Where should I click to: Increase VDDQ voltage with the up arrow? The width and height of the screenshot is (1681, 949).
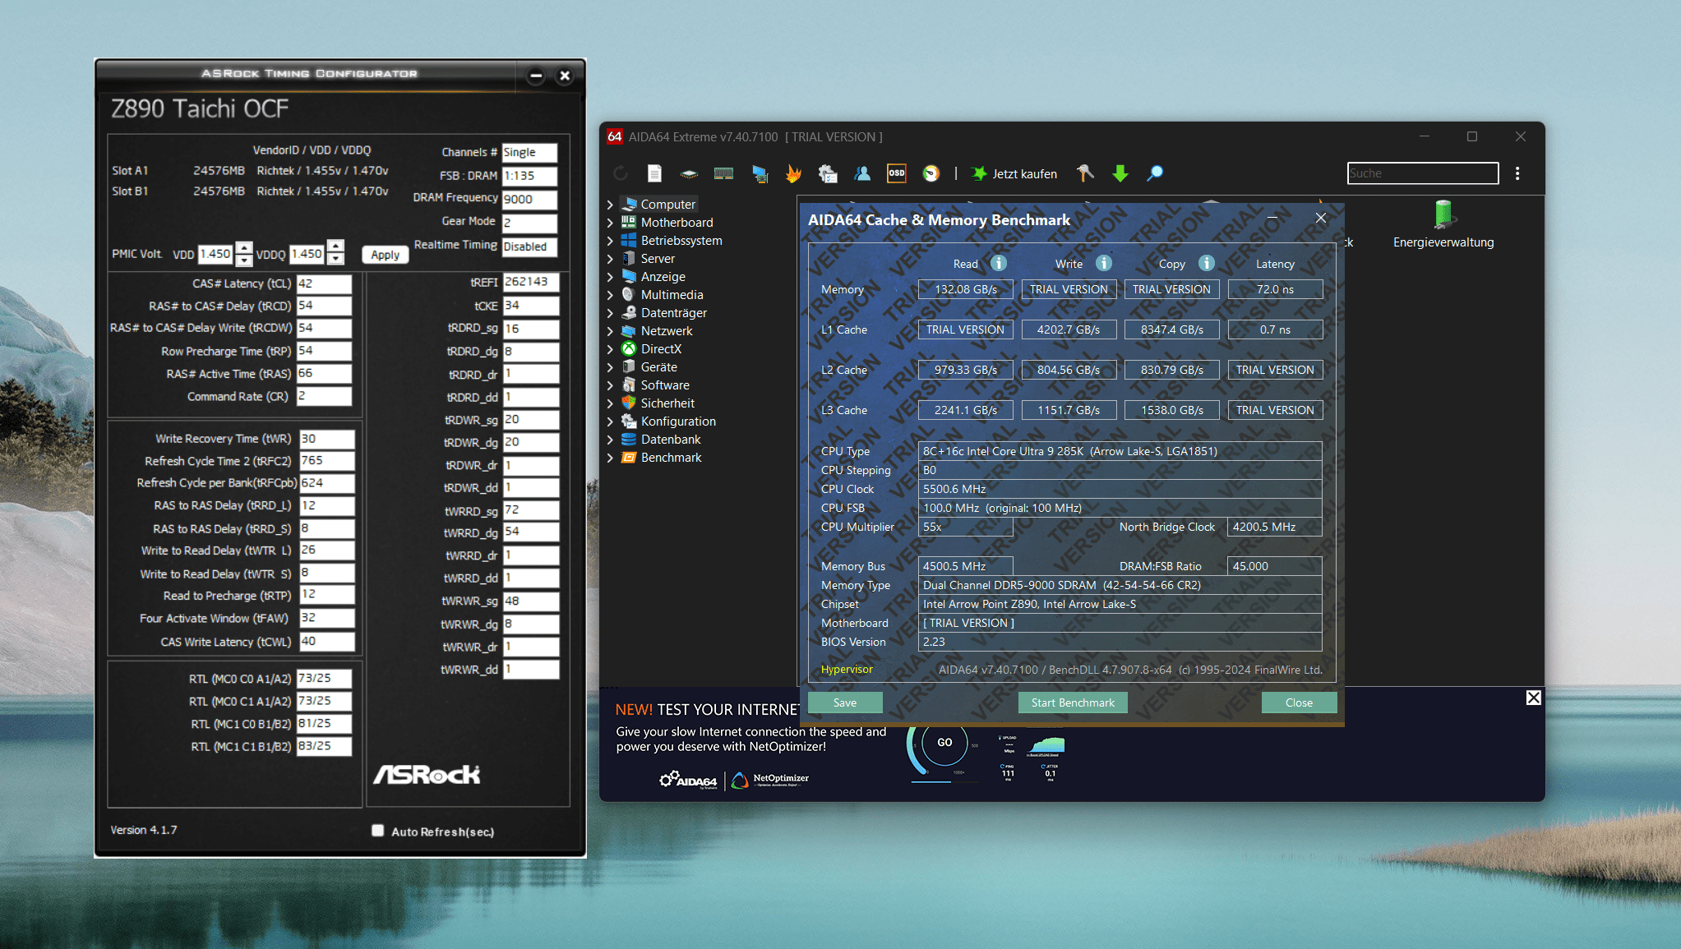(335, 247)
